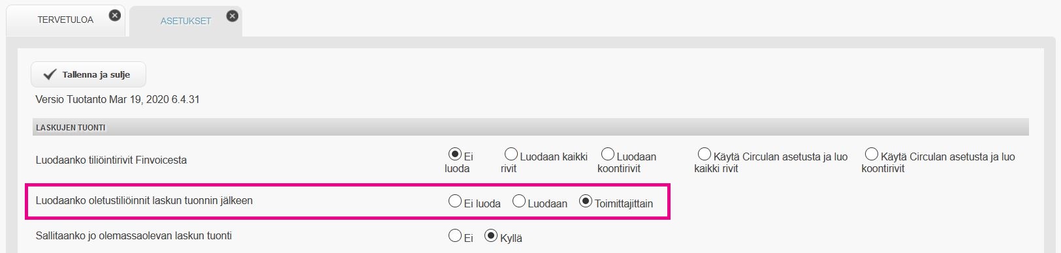Choose 'Ei' for olemassaolevan laskun tuonti

[x=455, y=236]
